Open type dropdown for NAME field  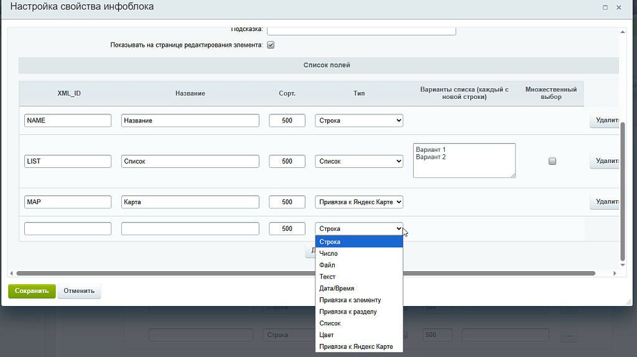tap(359, 121)
